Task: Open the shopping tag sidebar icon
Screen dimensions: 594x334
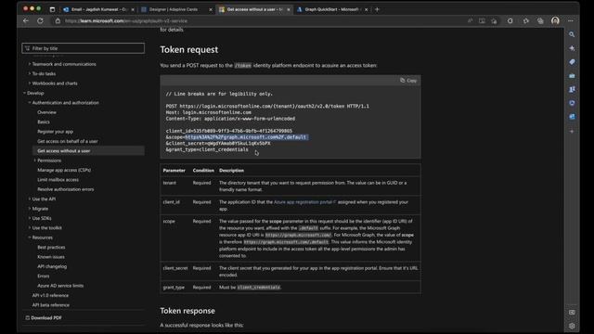Action: coord(572,62)
